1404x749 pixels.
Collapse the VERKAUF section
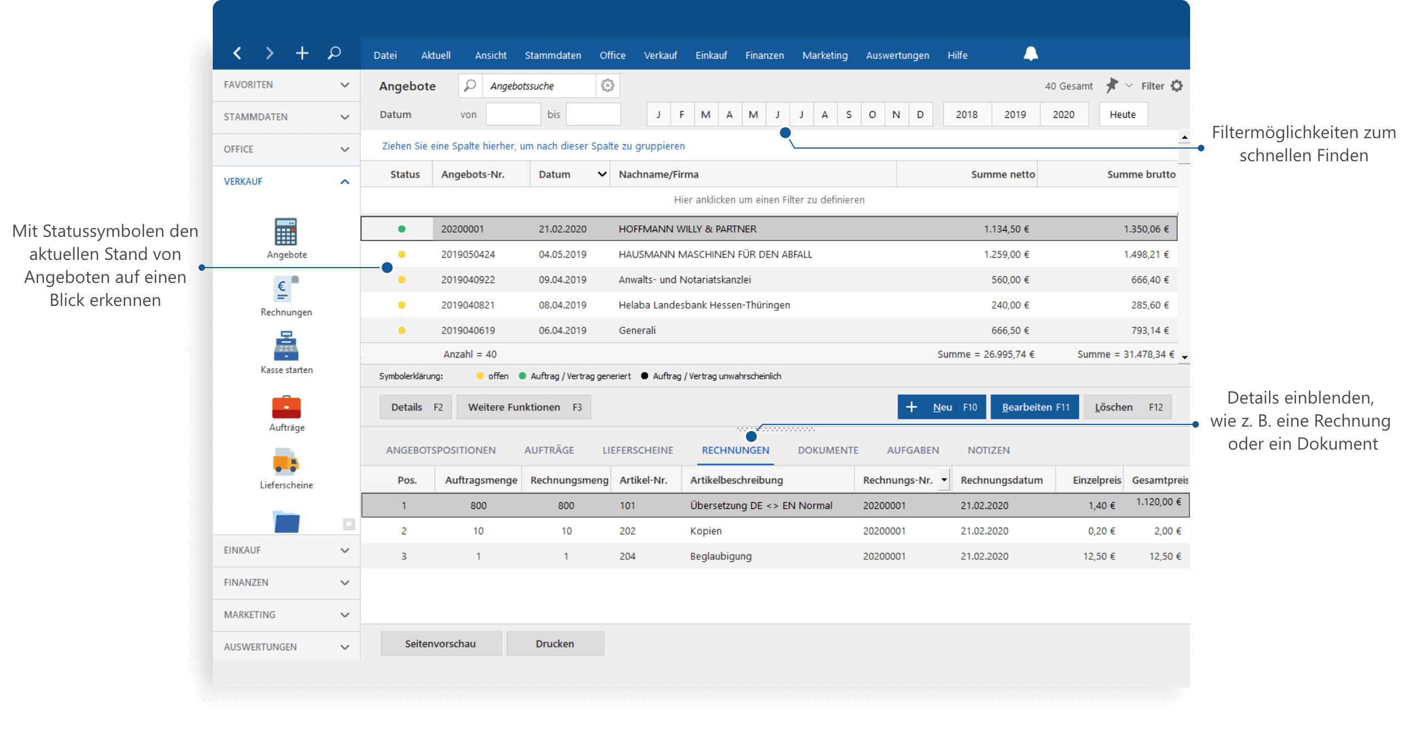286,181
